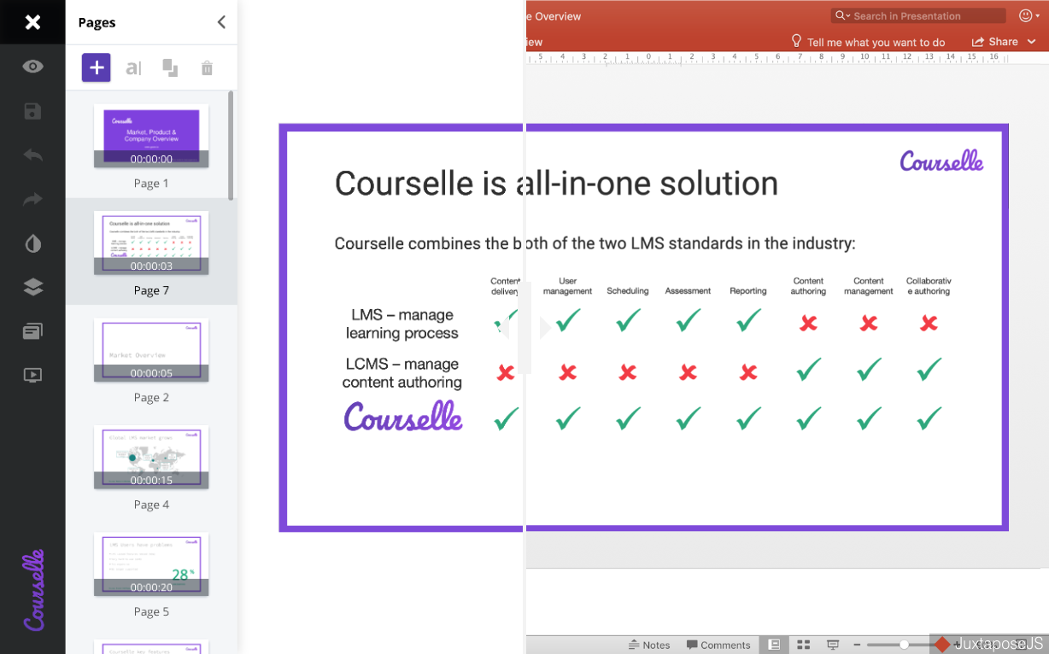This screenshot has width=1049, height=654.
Task: Click the vertical Courselle logo in sidebar
Action: click(x=33, y=590)
